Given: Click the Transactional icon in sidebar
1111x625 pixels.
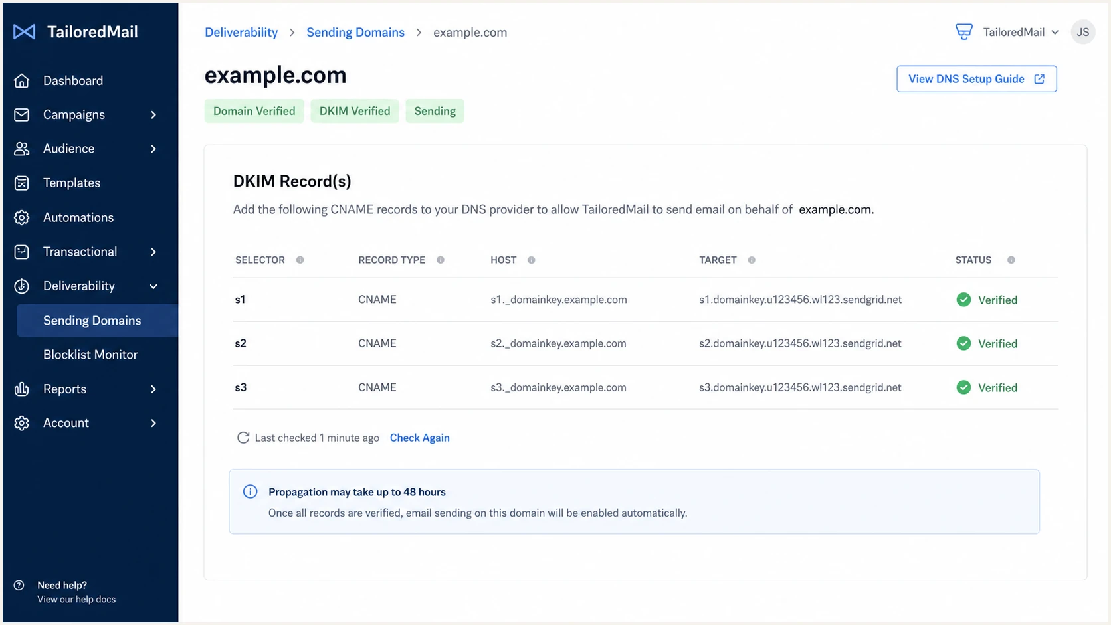Looking at the screenshot, I should [x=22, y=252].
